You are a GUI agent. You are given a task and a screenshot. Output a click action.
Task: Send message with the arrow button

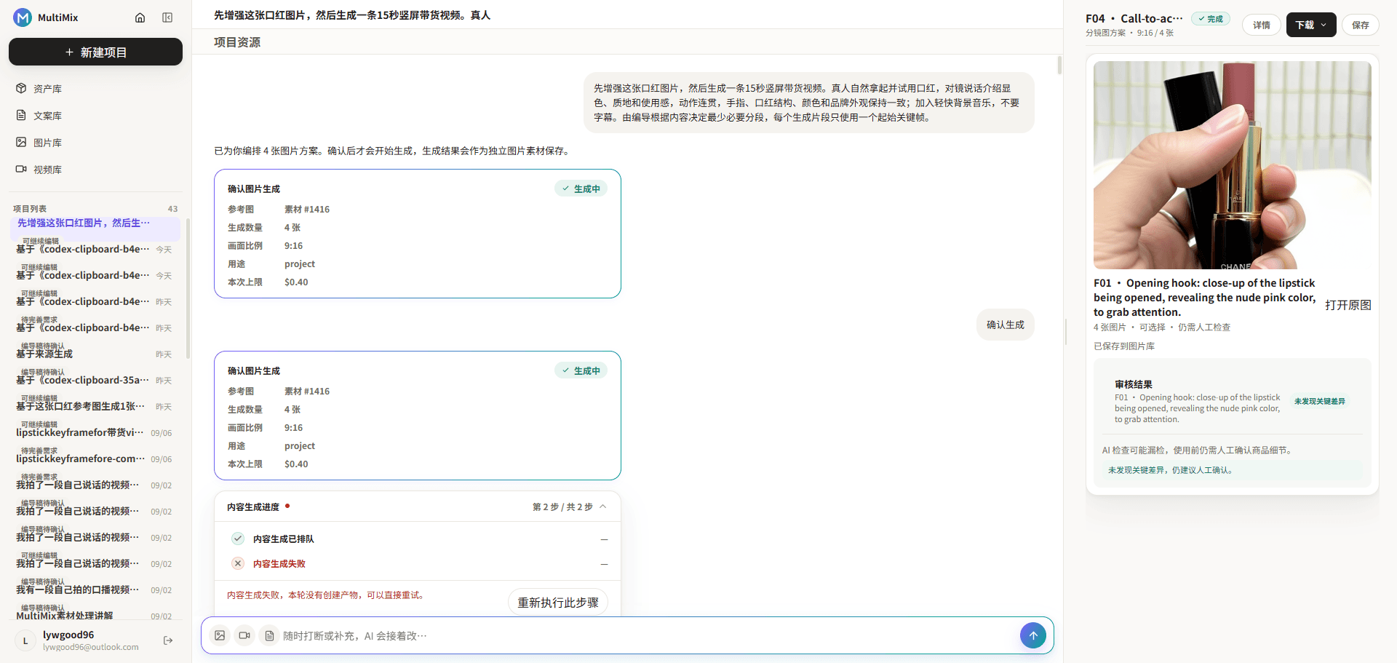[1032, 635]
